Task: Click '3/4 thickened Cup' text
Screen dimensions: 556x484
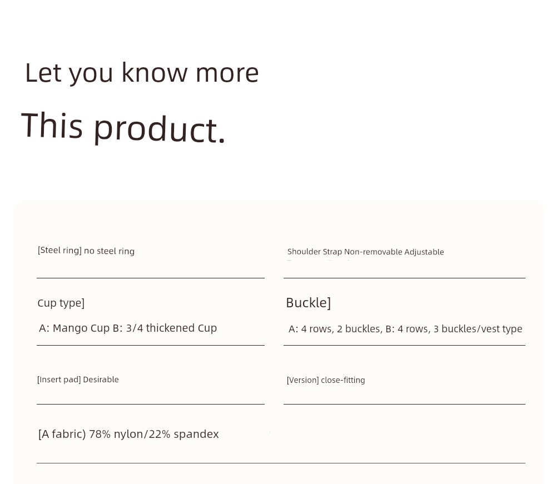Action: coord(171,328)
